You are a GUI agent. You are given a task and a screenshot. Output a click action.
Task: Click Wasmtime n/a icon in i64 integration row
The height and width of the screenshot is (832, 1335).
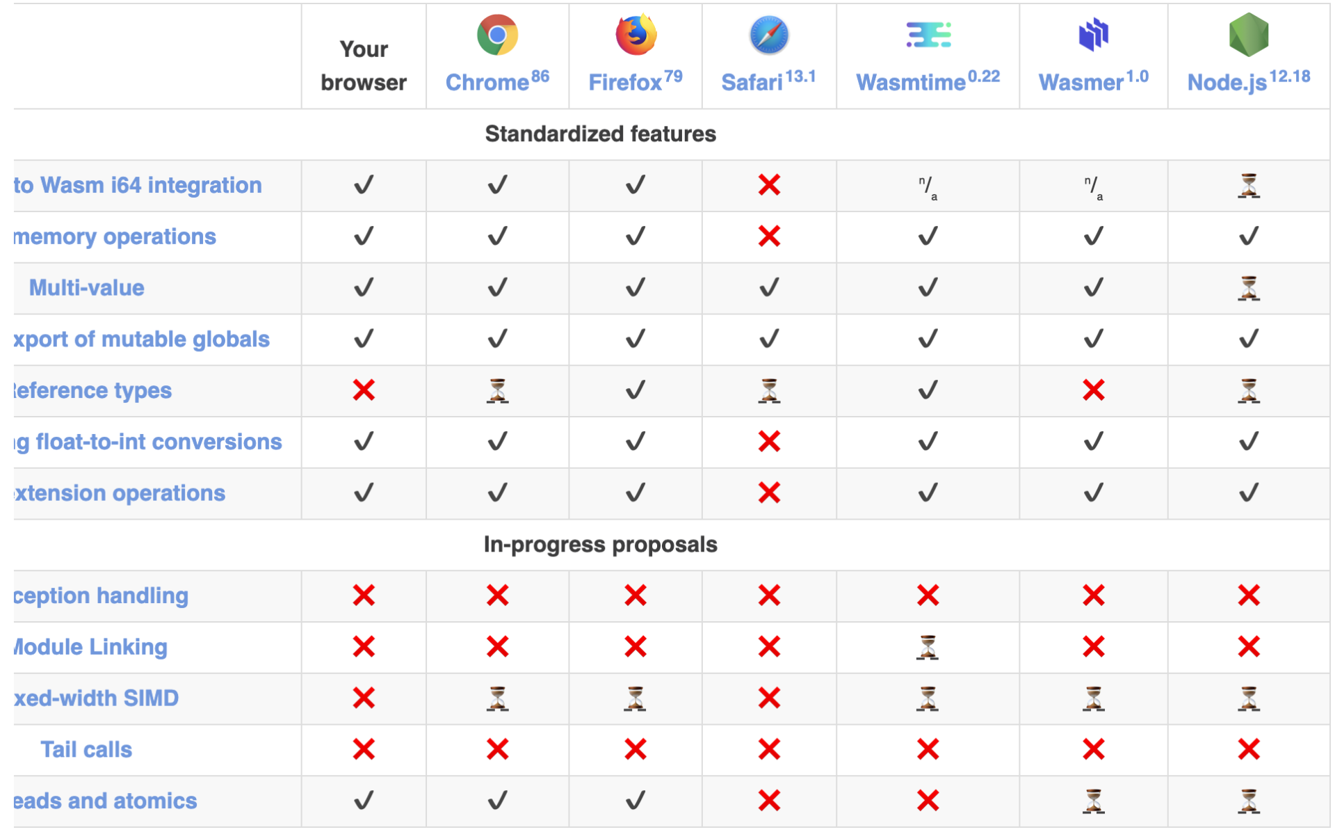point(928,187)
